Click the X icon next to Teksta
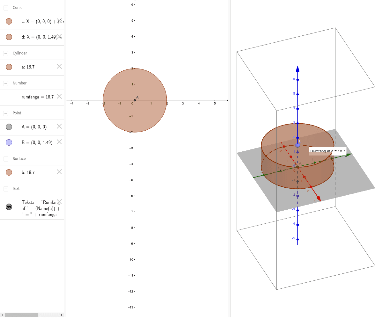 click(x=59, y=201)
